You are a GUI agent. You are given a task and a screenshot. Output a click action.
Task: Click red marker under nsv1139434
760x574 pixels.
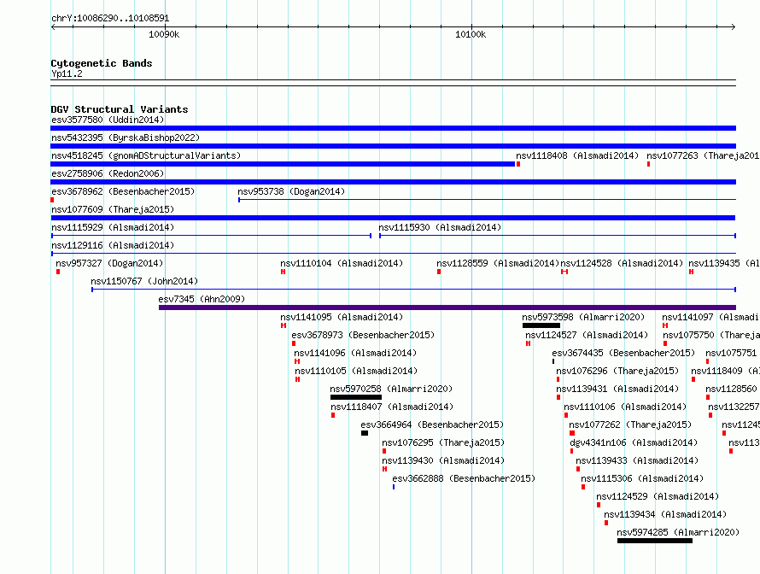(x=606, y=523)
